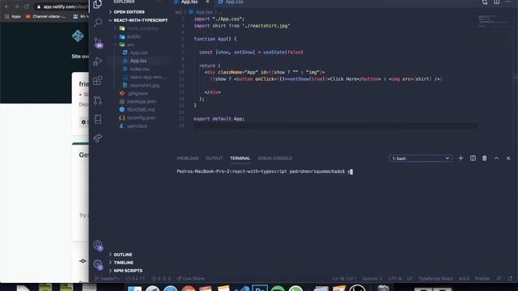Open reactshirt.jpg in the file tree

144,85
